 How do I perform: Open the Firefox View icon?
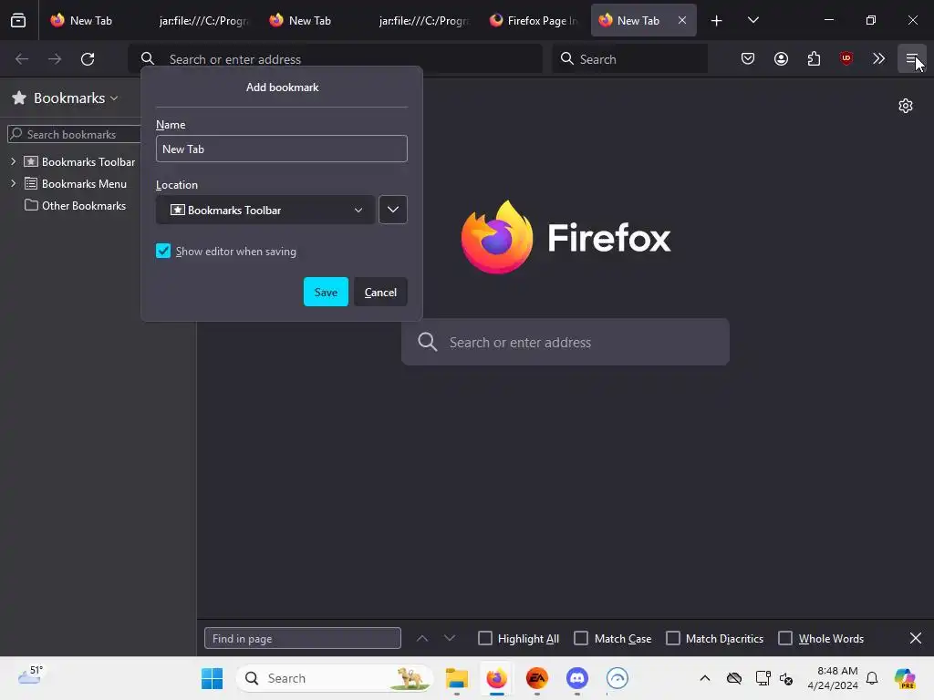18,20
